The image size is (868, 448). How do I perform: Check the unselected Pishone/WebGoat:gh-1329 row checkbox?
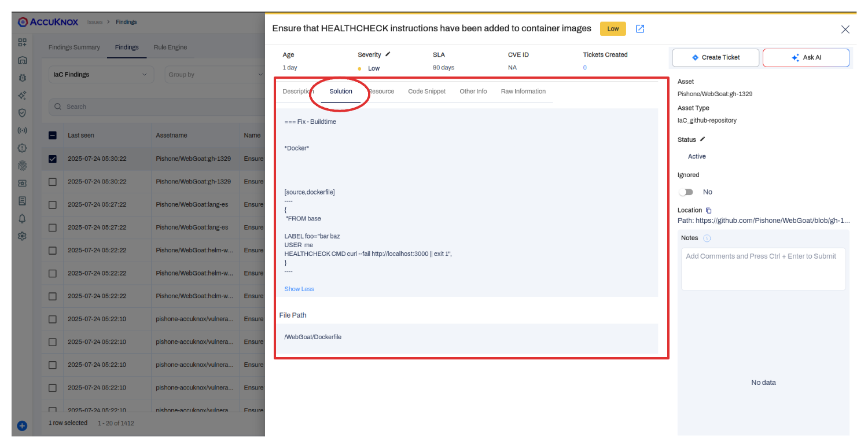point(53,182)
